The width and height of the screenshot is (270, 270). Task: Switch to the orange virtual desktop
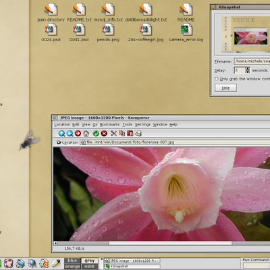(x=72, y=267)
